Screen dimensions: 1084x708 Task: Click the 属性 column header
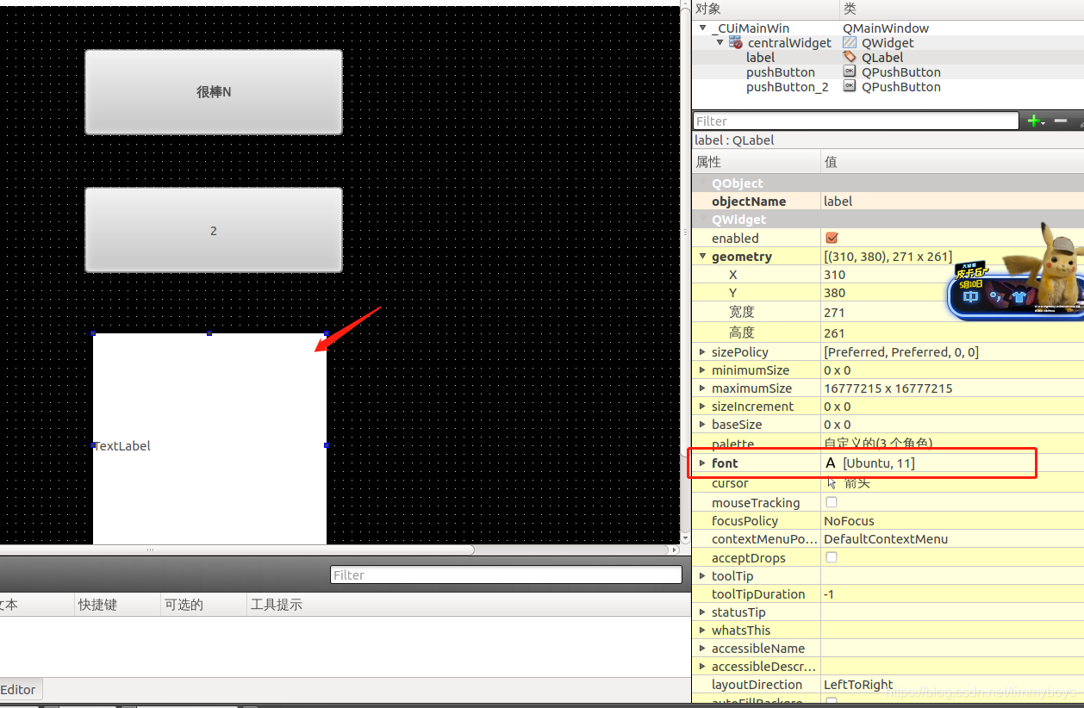pyautogui.click(x=756, y=162)
